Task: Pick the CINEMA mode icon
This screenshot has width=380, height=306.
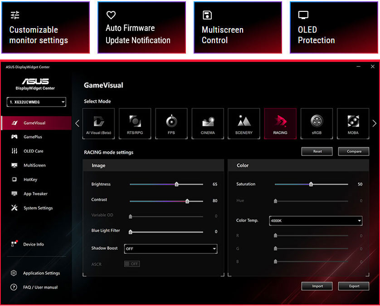Action: (207, 123)
